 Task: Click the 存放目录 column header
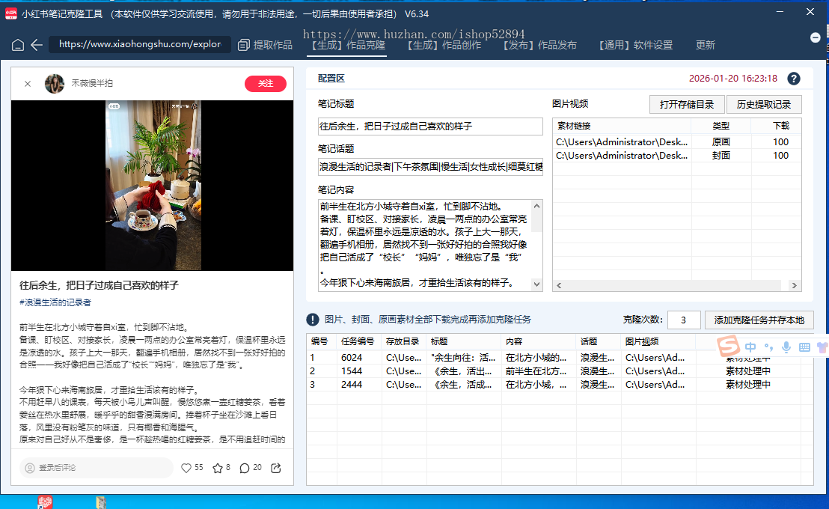[x=403, y=342]
